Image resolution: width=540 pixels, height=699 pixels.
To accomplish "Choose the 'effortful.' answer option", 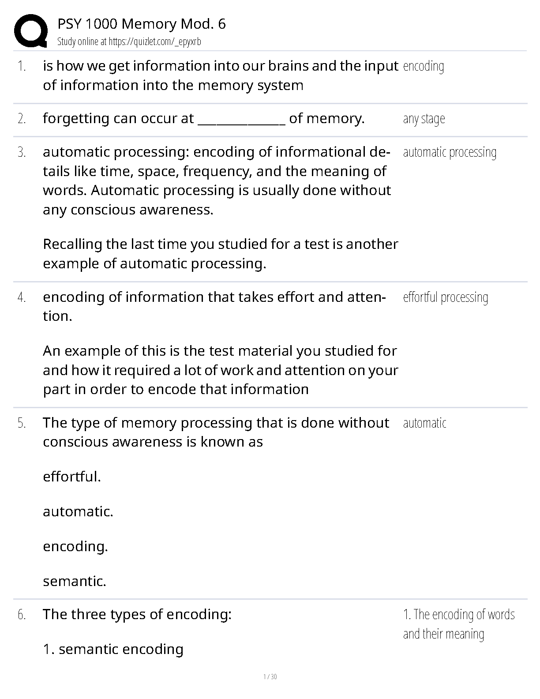I will click(72, 477).
